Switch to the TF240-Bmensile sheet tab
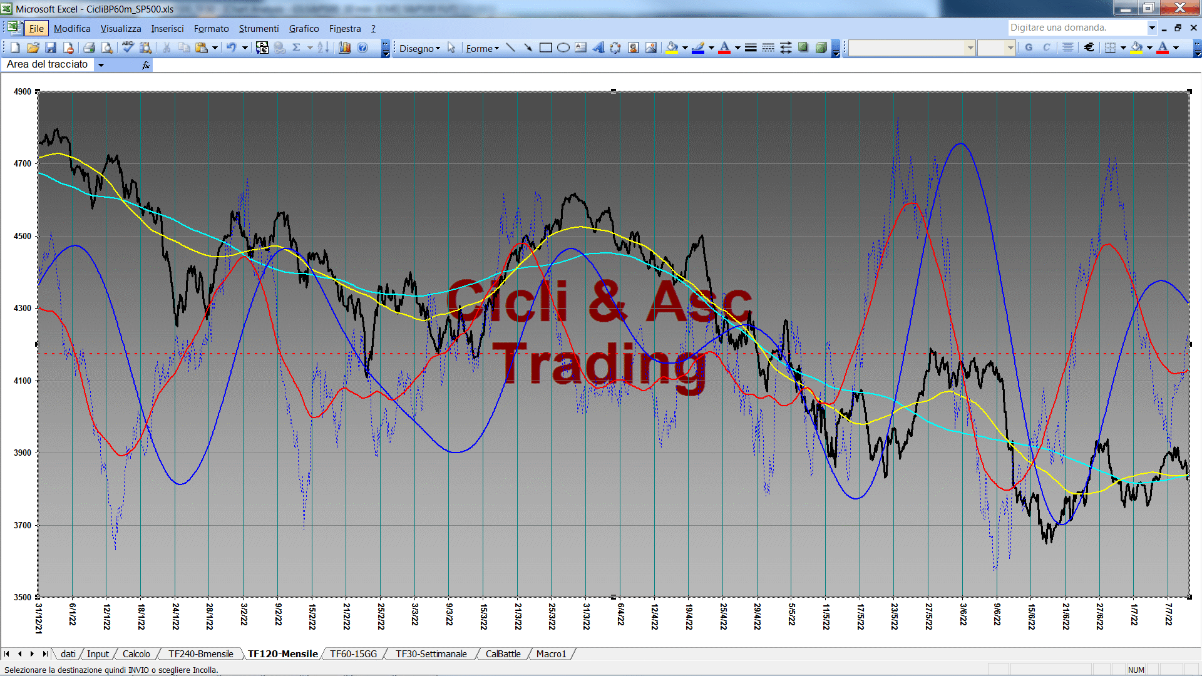This screenshot has width=1202, height=676. [200, 653]
